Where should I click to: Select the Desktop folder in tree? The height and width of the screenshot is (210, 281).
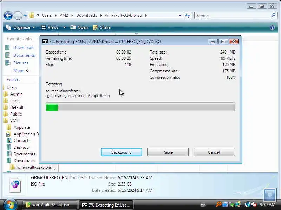[21, 147]
